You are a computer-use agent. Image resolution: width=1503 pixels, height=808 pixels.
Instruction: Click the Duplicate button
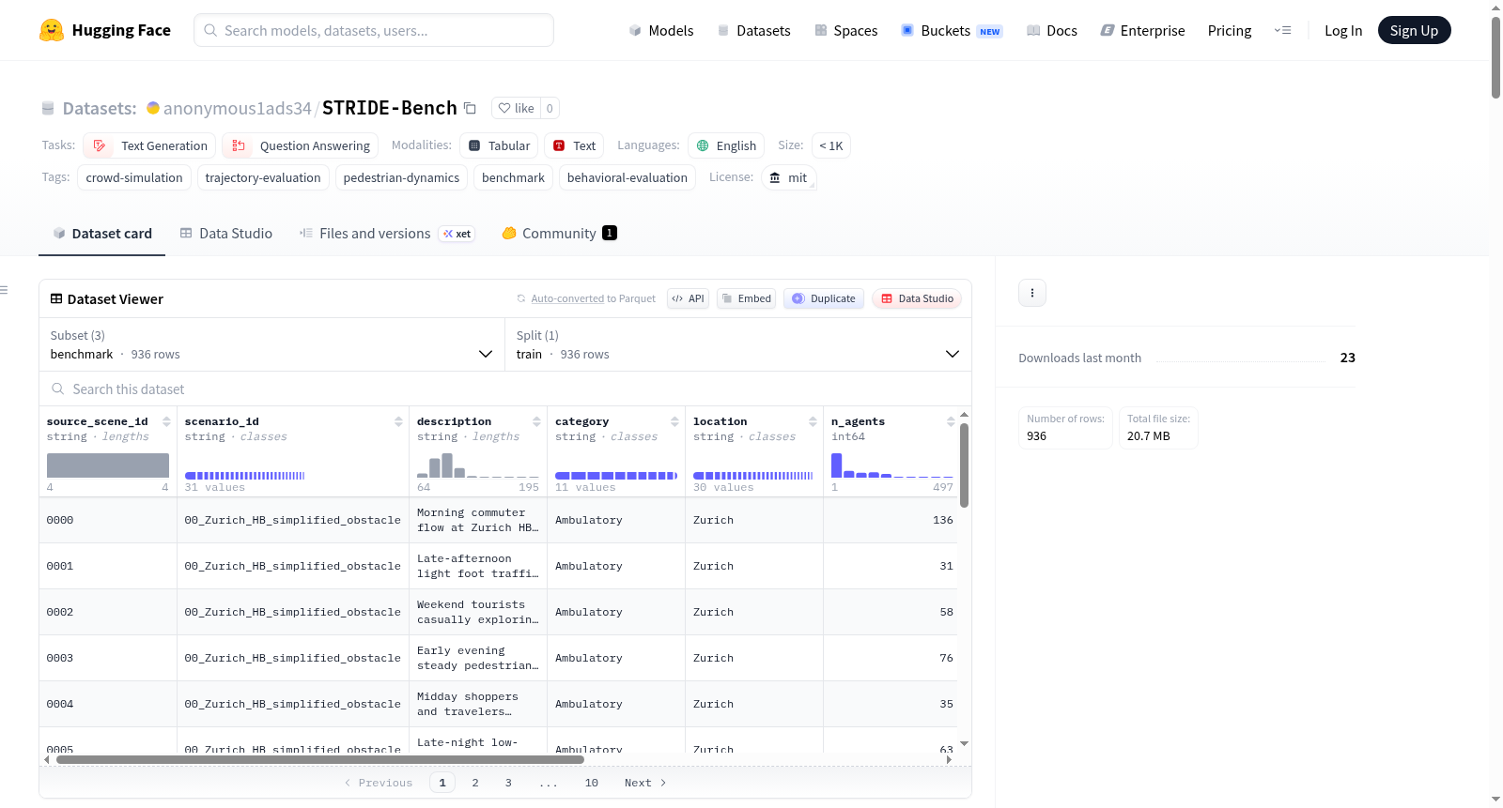click(x=824, y=298)
